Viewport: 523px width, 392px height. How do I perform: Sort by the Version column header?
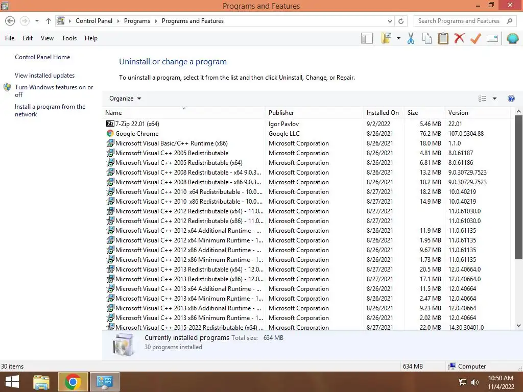pos(478,113)
